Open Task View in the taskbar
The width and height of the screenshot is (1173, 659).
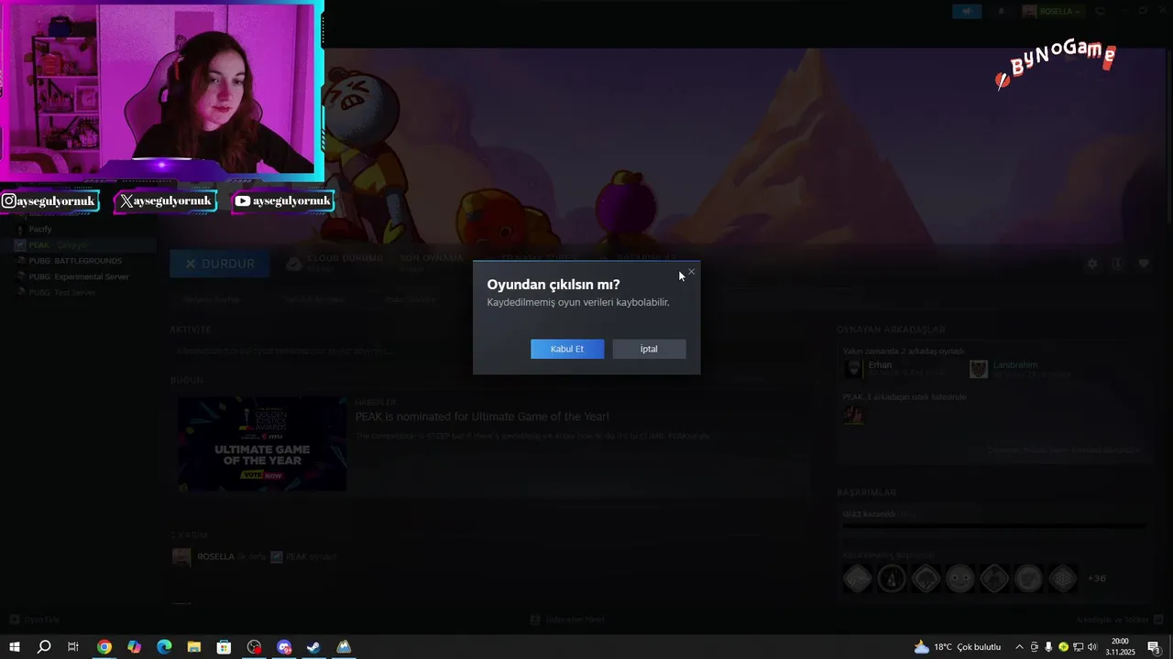coord(73,647)
